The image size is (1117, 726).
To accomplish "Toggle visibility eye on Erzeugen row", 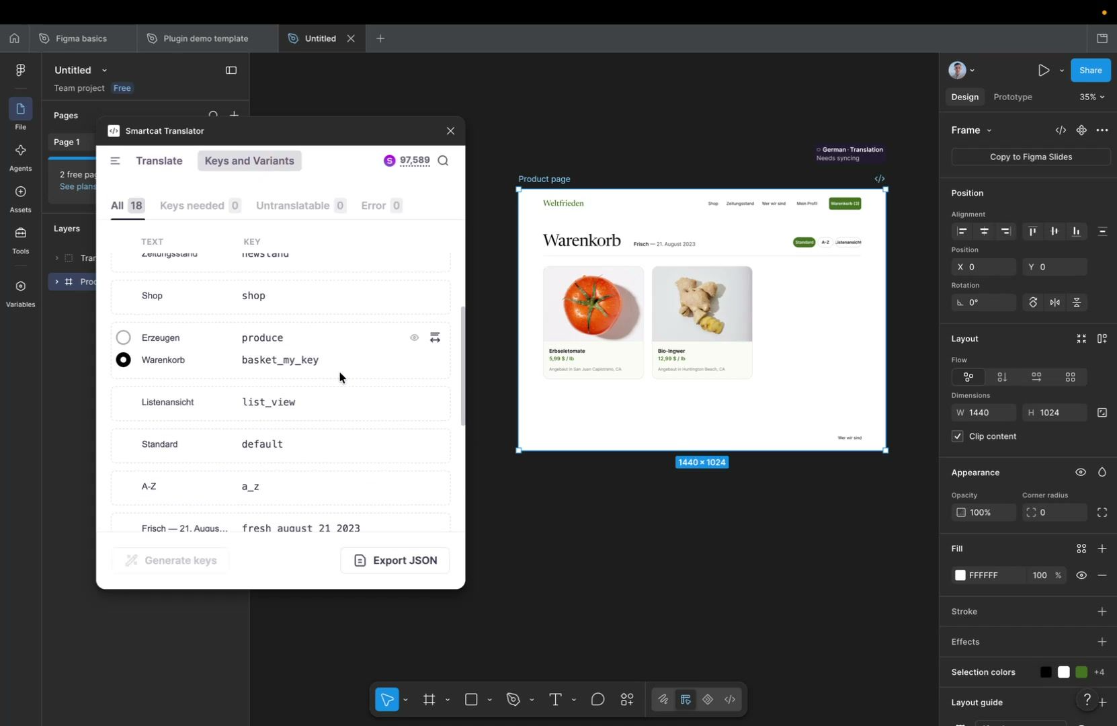I will pyautogui.click(x=414, y=337).
